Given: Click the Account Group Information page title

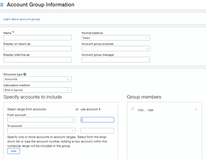Looking at the screenshot, I should point(41,5).
